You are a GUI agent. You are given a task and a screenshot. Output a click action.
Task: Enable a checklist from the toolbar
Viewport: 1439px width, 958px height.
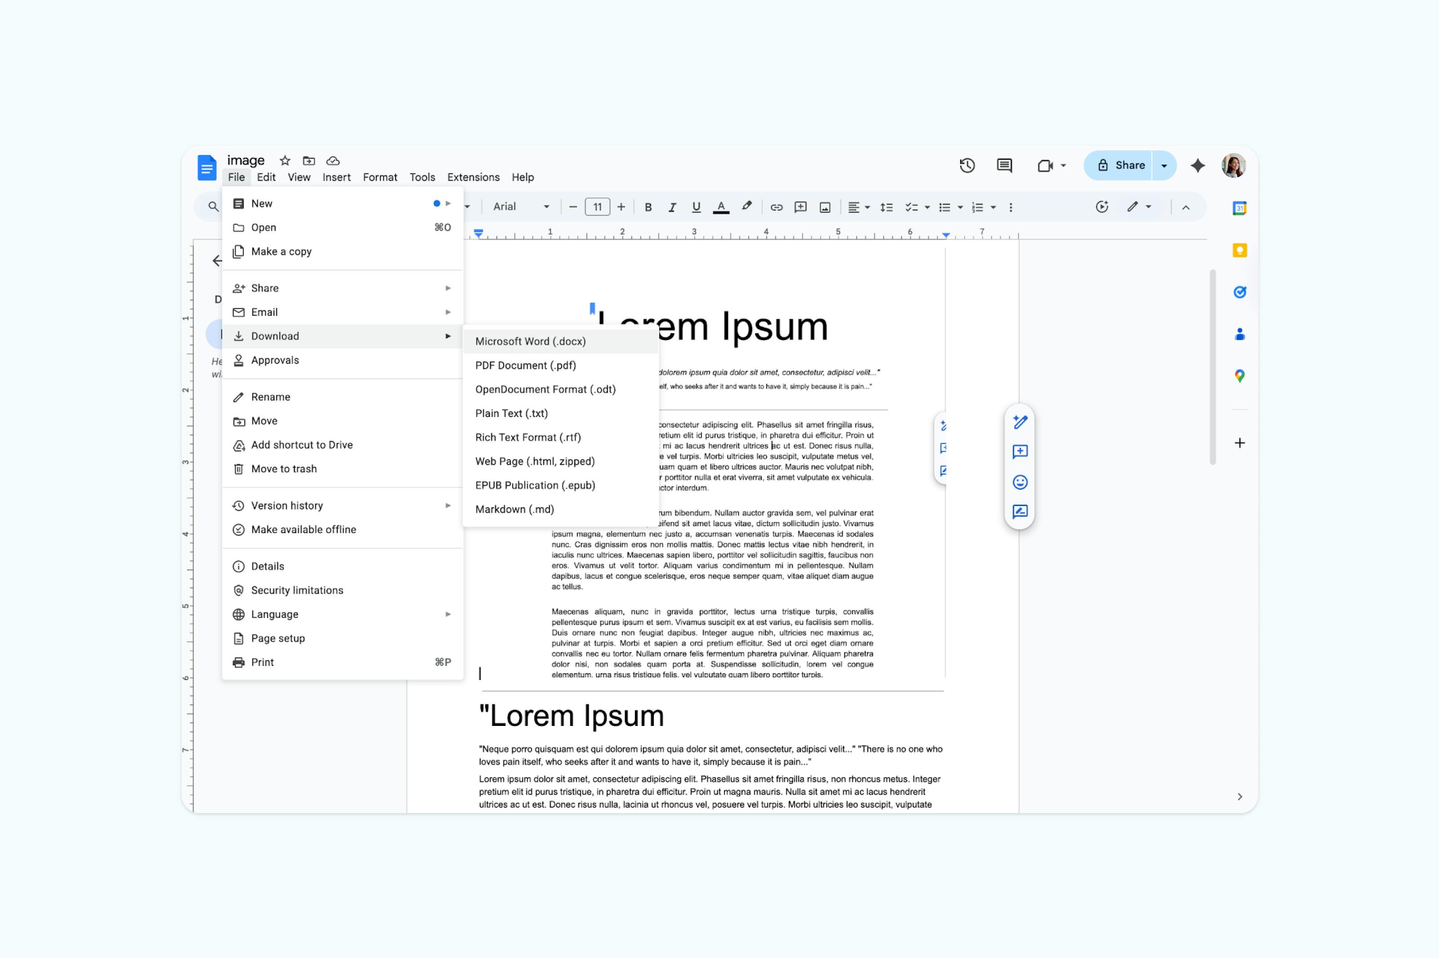[x=912, y=207]
